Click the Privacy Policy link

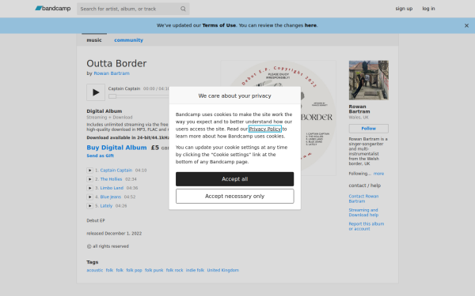click(264, 129)
